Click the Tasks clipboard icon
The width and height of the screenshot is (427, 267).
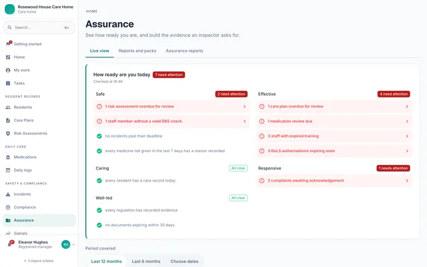8,83
